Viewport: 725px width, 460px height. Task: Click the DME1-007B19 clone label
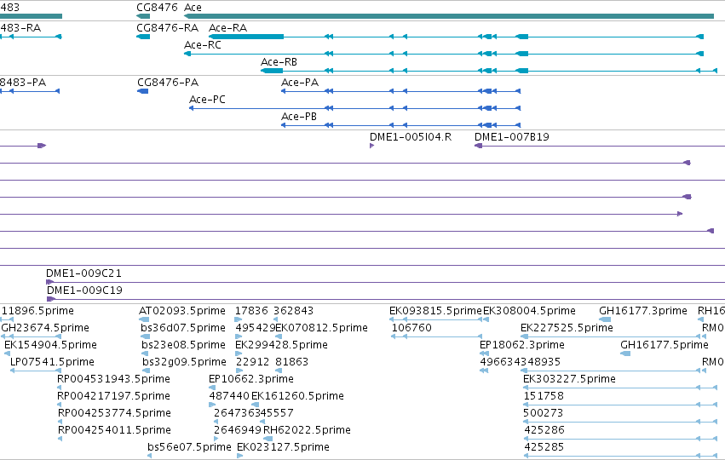pyautogui.click(x=512, y=137)
